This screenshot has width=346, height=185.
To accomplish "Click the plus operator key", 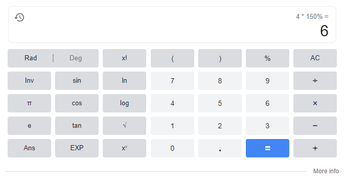I will point(315,148).
